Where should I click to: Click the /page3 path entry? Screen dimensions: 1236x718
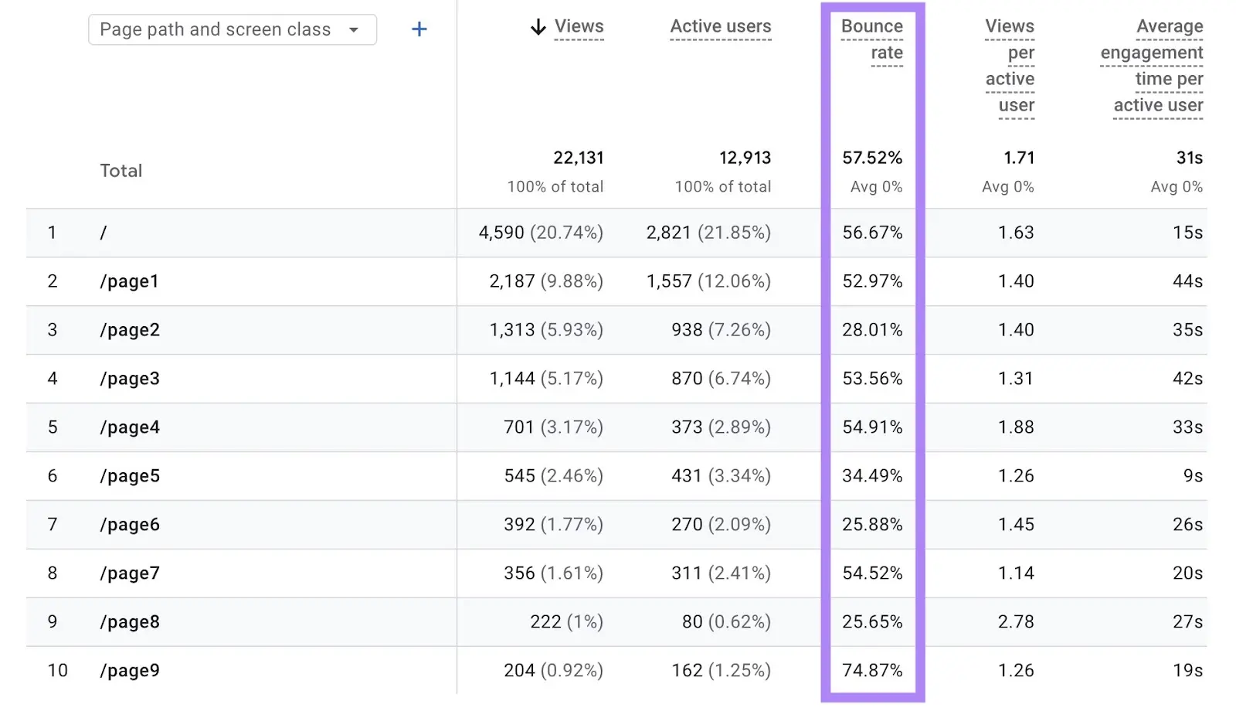pyautogui.click(x=130, y=379)
